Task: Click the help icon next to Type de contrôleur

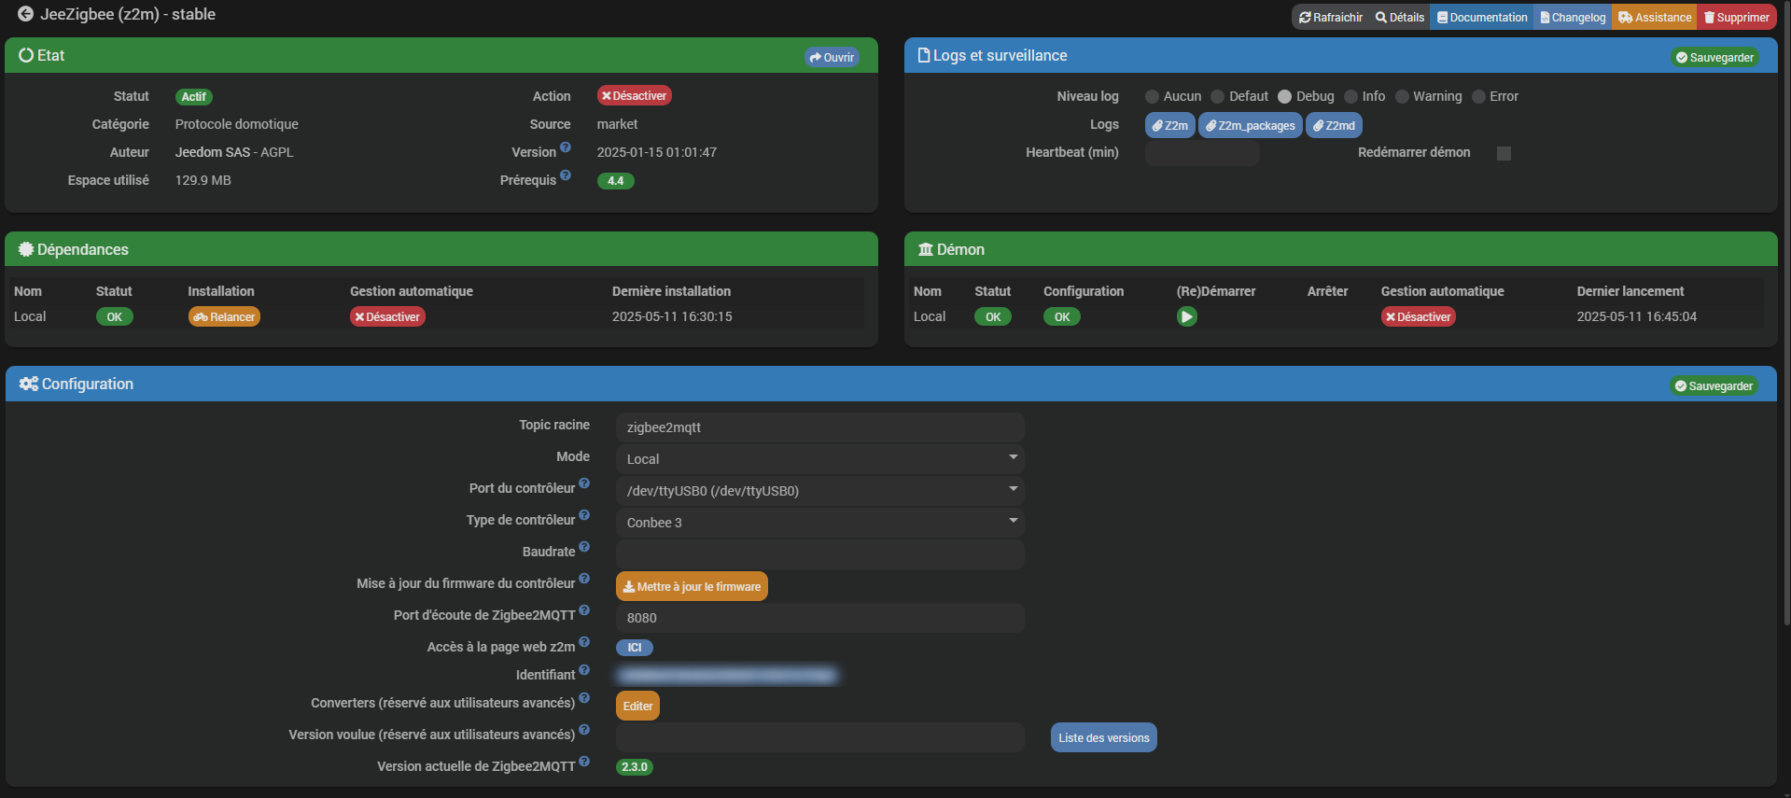Action: coord(584,515)
